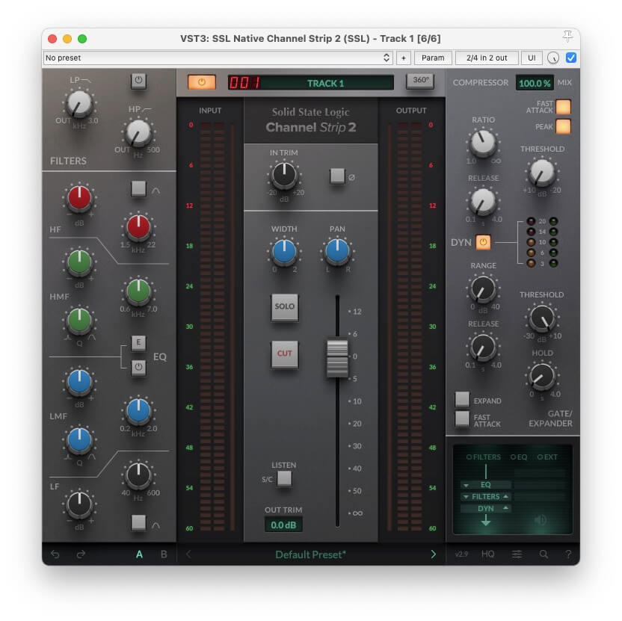Click the filters section power button
The image size is (622, 621).
pos(138,81)
